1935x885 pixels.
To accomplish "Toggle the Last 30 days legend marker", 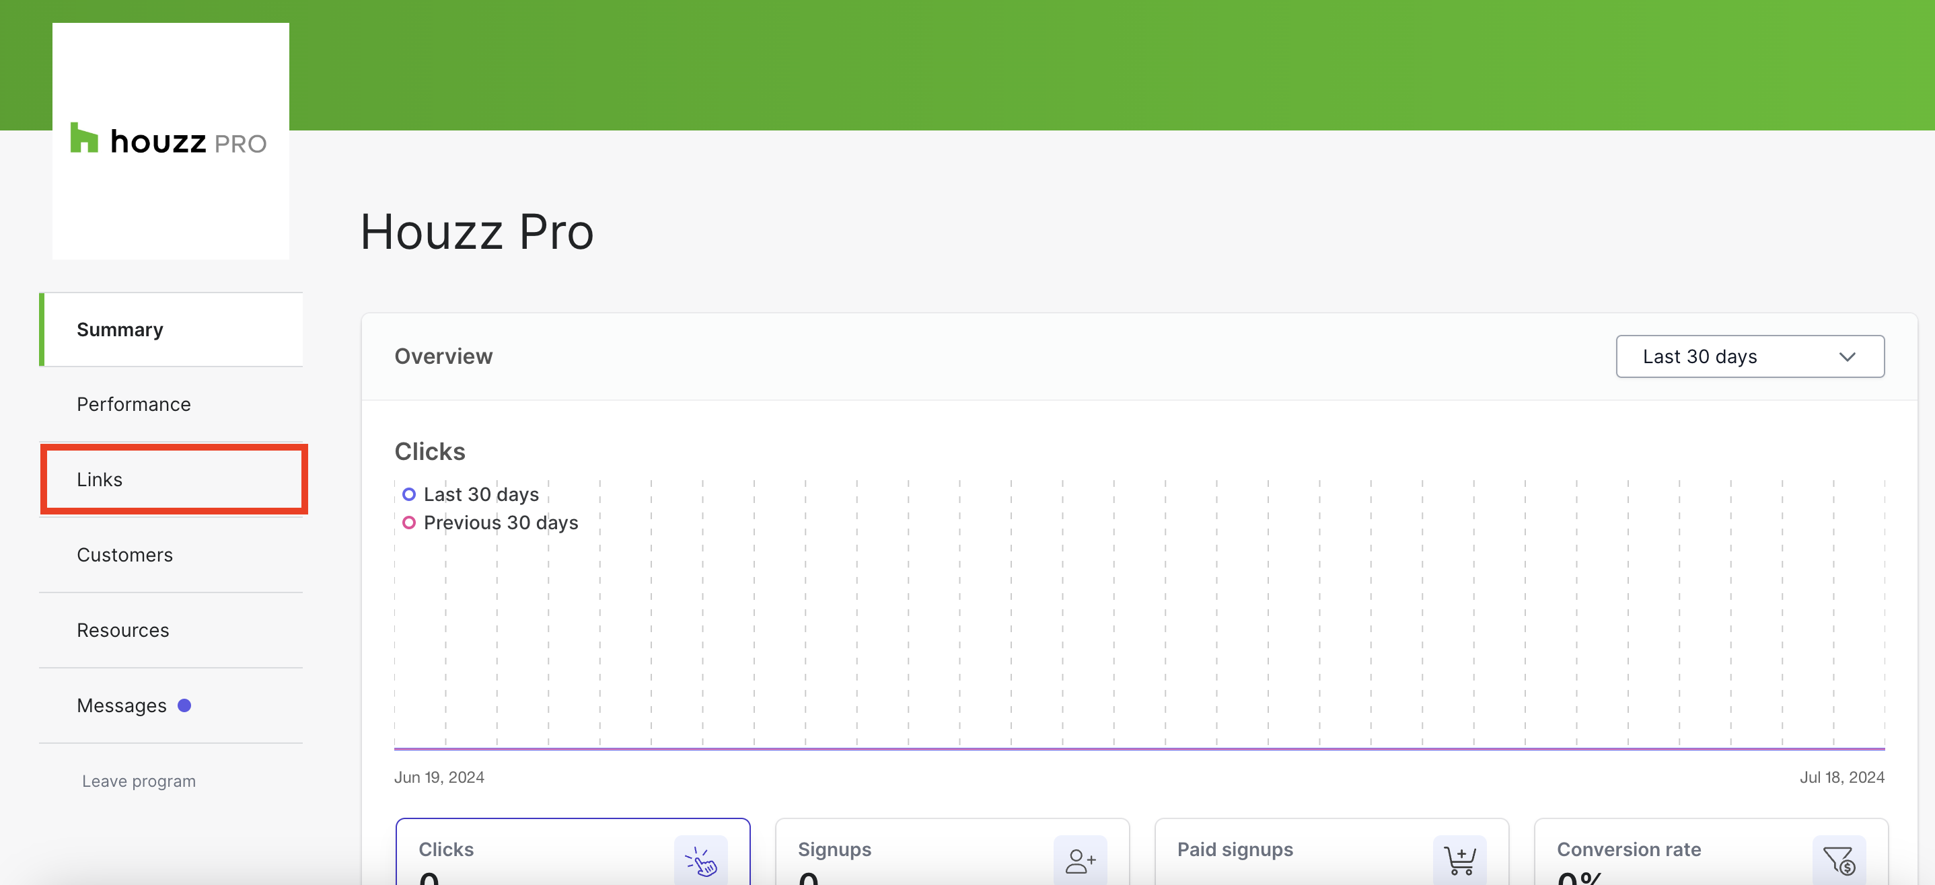I will pyautogui.click(x=408, y=494).
